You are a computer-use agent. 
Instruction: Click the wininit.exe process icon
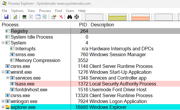click(8, 72)
